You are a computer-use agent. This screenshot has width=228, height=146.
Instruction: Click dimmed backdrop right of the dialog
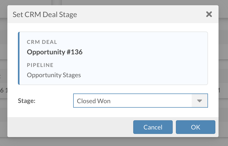point(223,53)
